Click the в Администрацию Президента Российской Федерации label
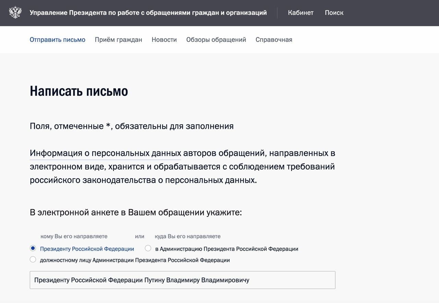Screen dimensions: 439x303 tap(226, 249)
